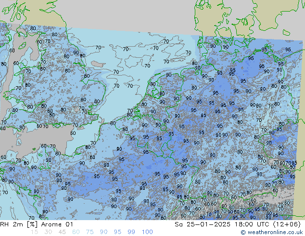Click the copyright symbol in the watermark
This screenshot has height=236, width=305.
[243, 232]
